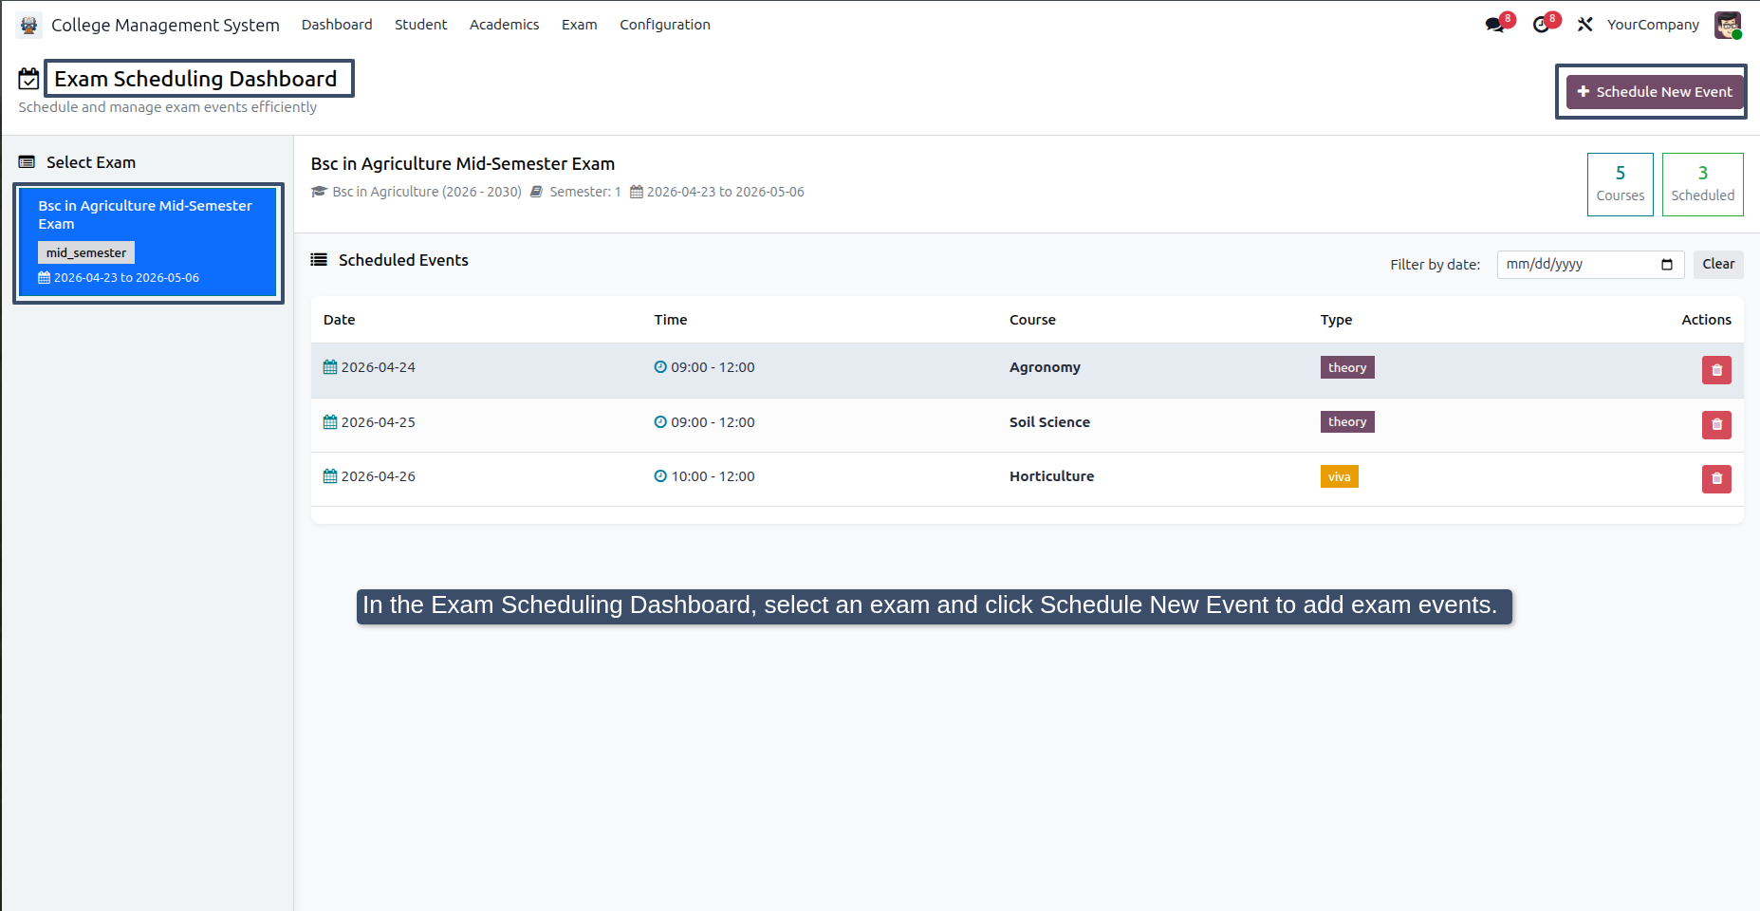The height and width of the screenshot is (911, 1760).
Task: Open the Configuration menu
Action: (x=664, y=25)
